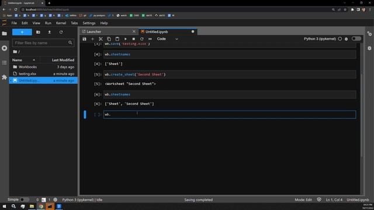Open the Help menu

[104, 23]
